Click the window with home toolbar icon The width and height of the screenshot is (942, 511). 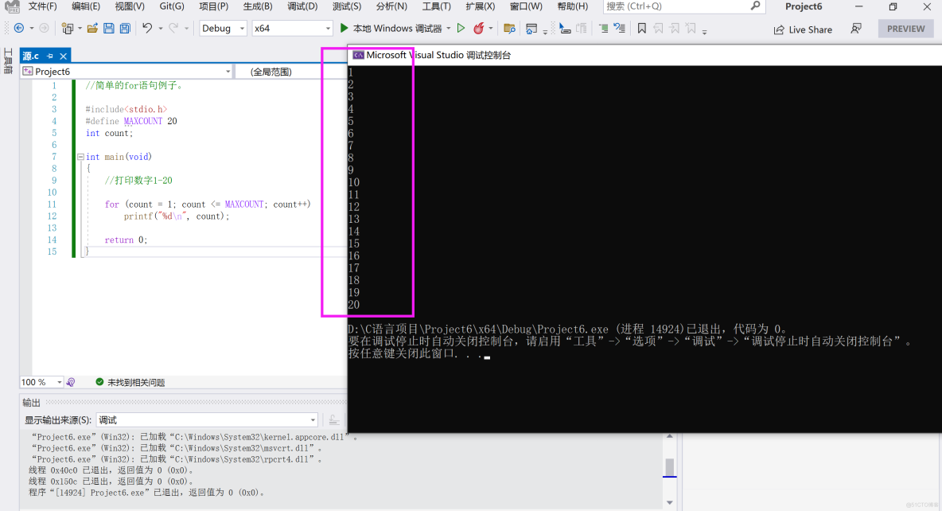[531, 28]
